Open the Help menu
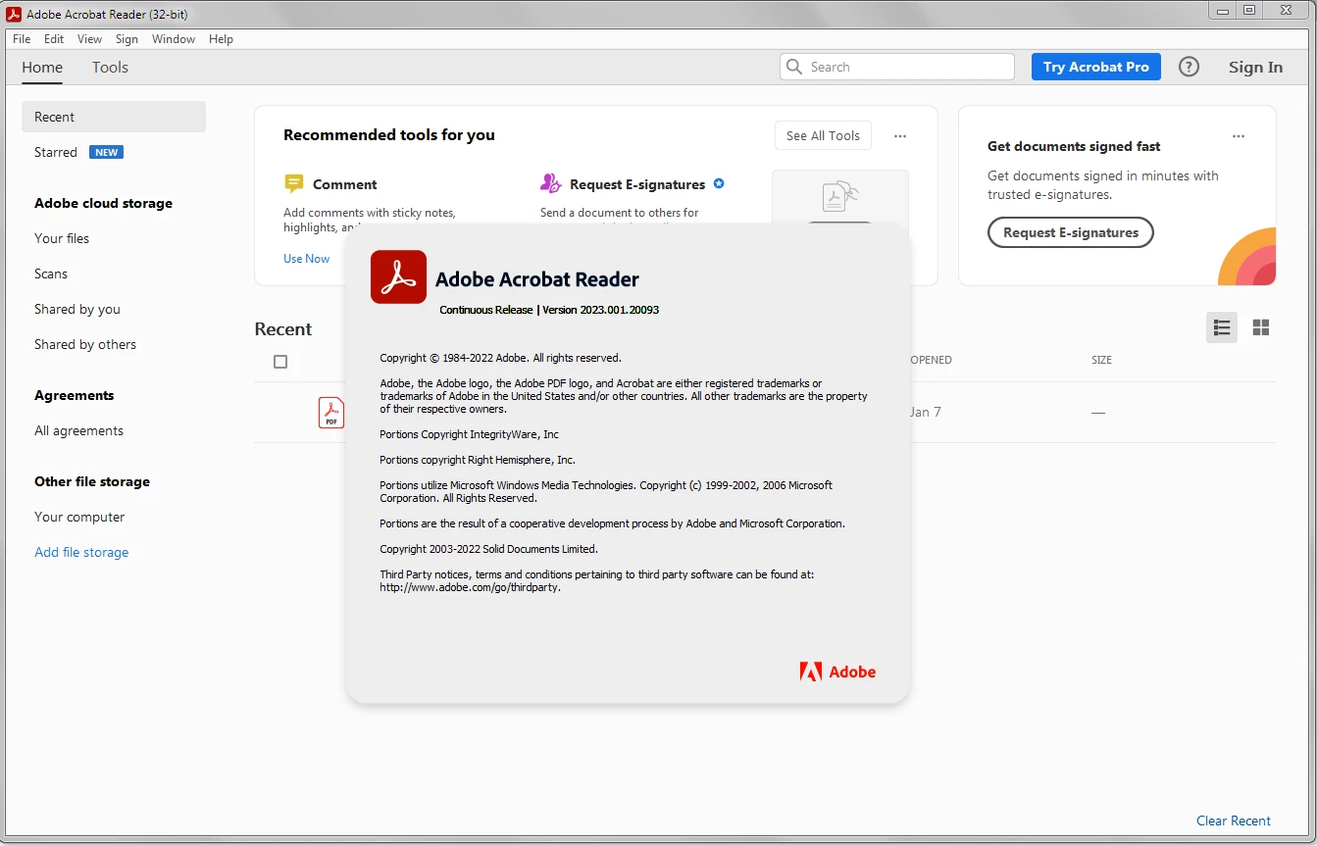The height and width of the screenshot is (846, 1317). pyautogui.click(x=222, y=39)
